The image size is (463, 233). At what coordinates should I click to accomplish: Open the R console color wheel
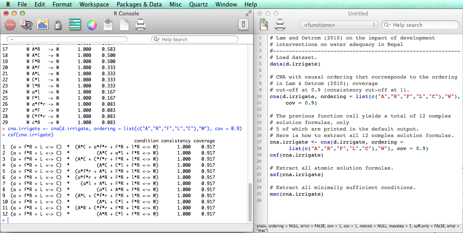(x=92, y=25)
